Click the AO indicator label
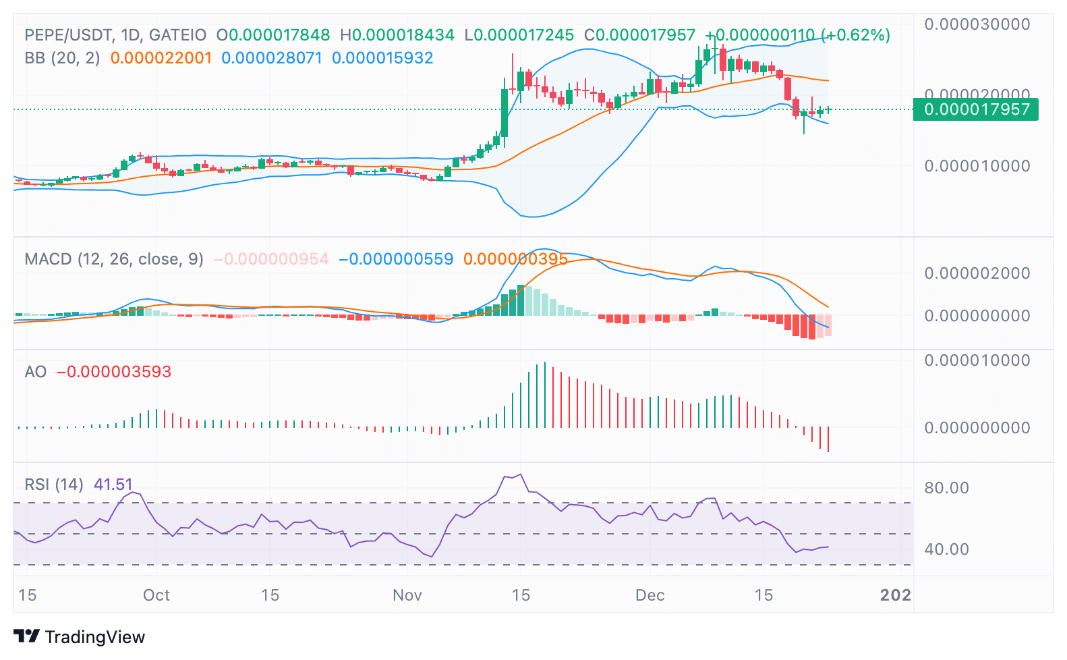Screen dimensions: 1067x660 (x=36, y=372)
